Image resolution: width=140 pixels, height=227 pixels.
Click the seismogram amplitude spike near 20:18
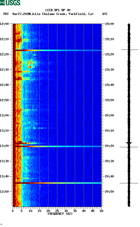(x=129, y=143)
